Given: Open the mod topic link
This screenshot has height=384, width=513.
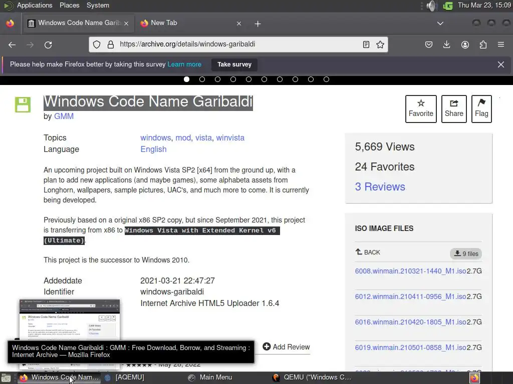Looking at the screenshot, I should [x=183, y=138].
